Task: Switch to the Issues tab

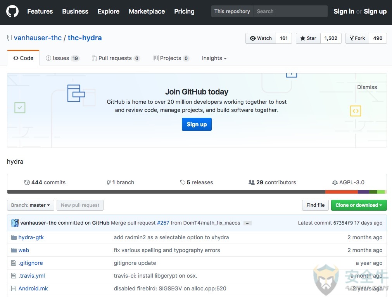Action: click(x=62, y=58)
